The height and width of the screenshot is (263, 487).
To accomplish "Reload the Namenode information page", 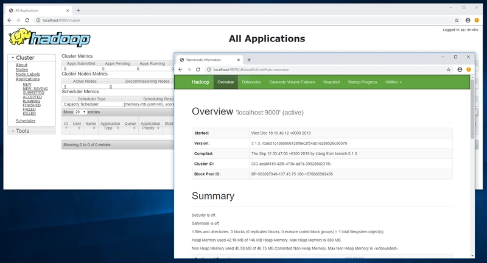I will point(198,70).
